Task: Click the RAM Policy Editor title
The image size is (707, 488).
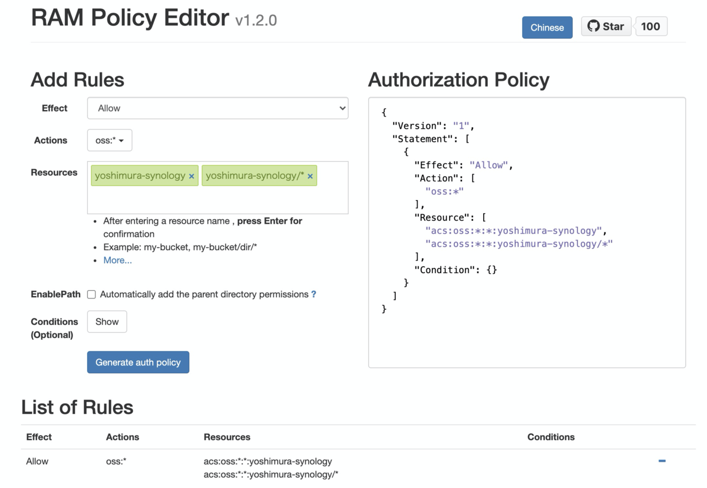Action: pos(130,18)
